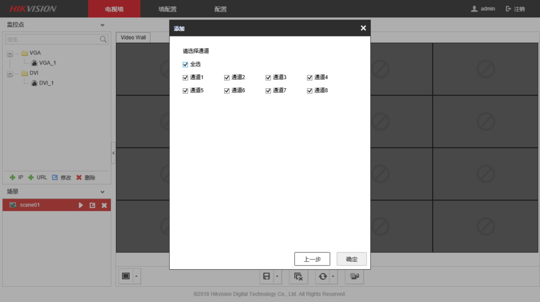
Task: Click the window division layout icon
Action: 126,276
